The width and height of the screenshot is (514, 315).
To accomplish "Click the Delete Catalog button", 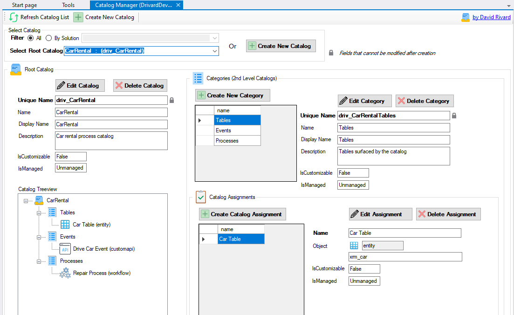I will pos(140,86).
